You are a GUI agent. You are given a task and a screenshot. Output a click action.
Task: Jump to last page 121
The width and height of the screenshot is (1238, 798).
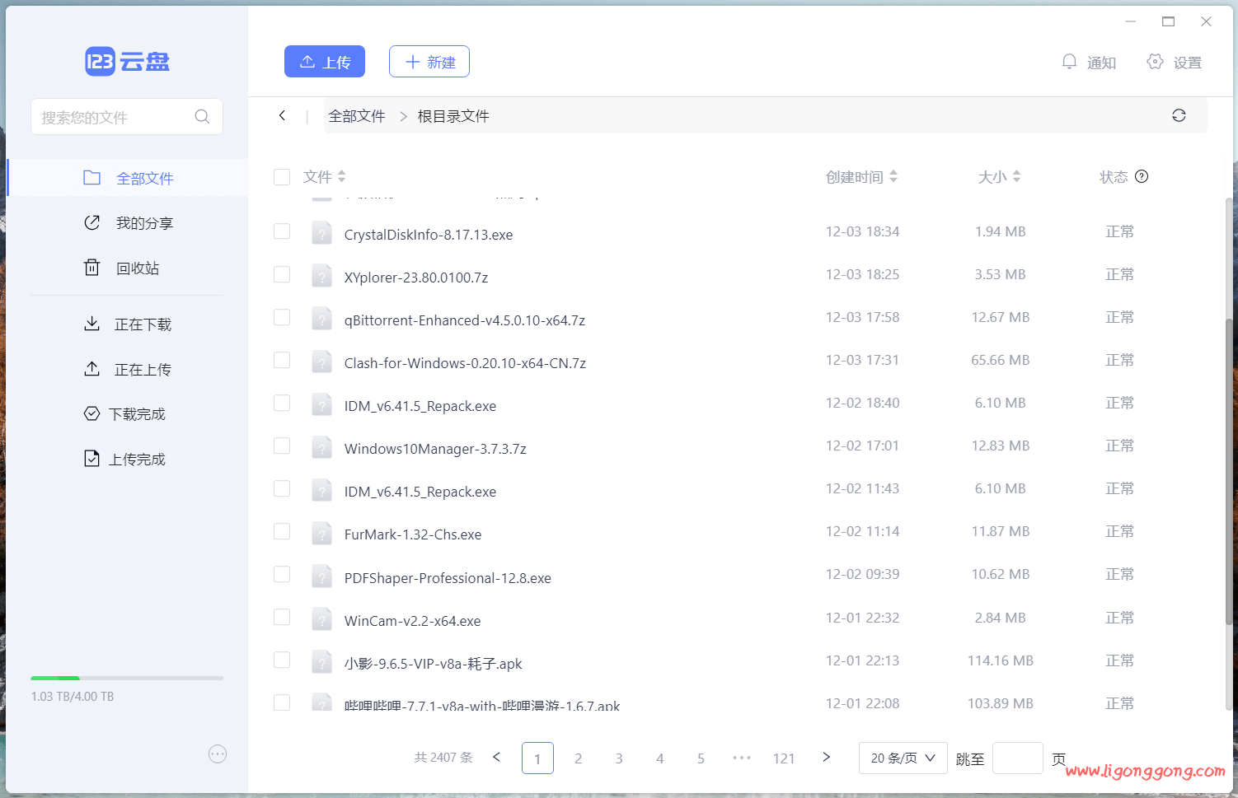(784, 758)
